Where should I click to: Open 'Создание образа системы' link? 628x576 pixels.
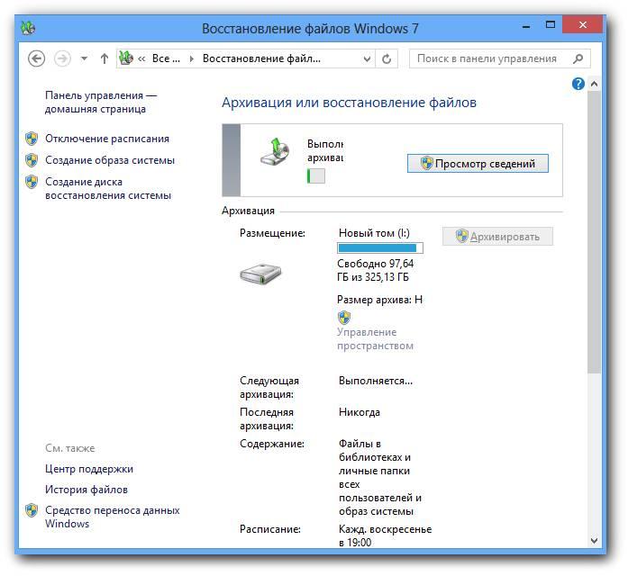tap(110, 160)
